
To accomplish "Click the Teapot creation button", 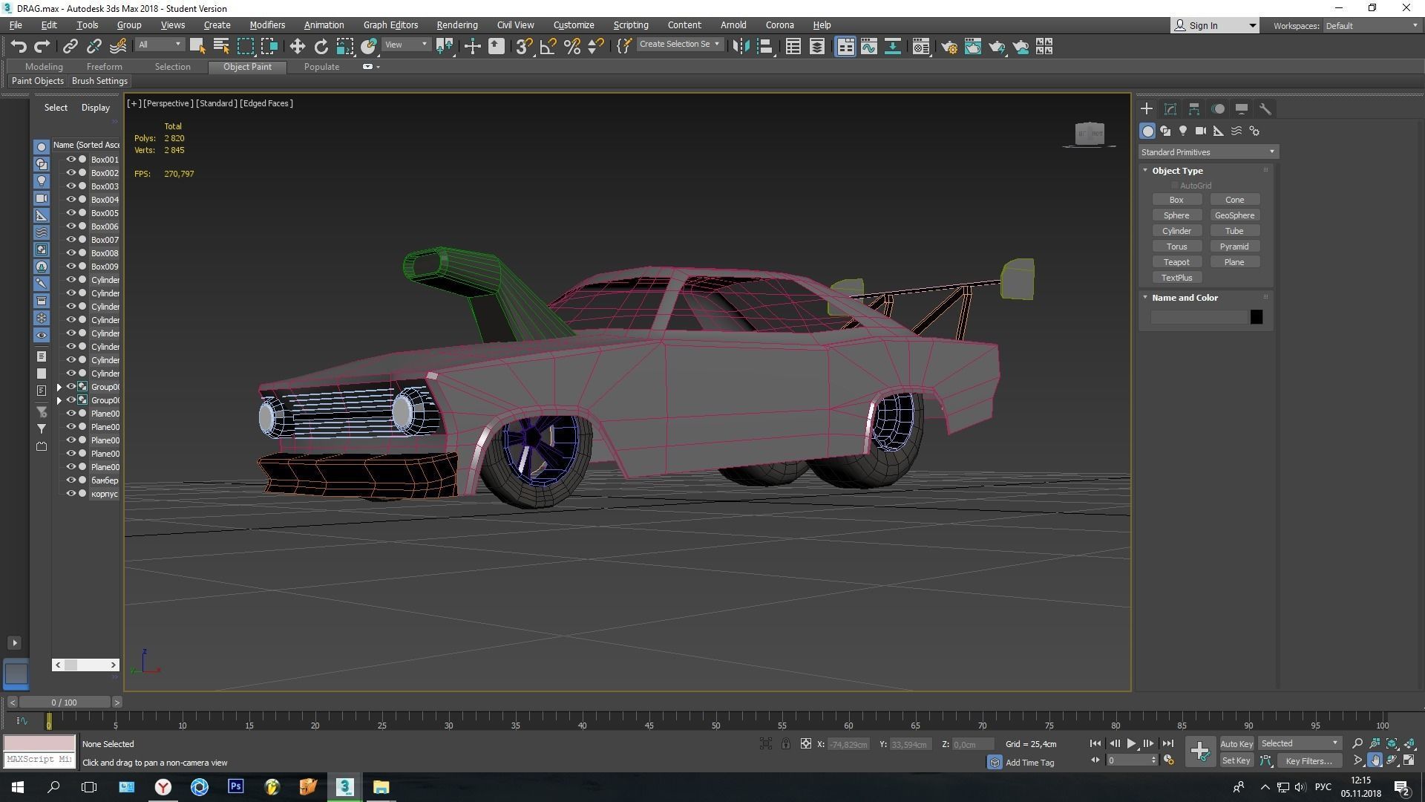I will click(x=1177, y=261).
